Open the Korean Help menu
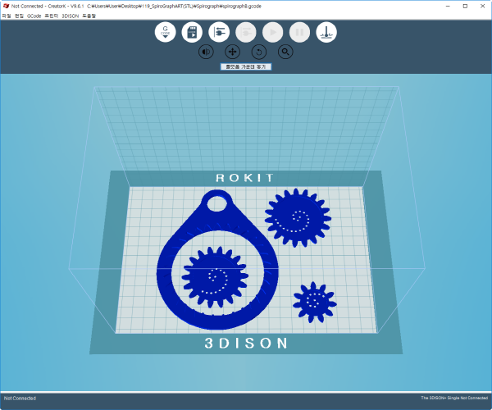The image size is (492, 410). pos(89,16)
